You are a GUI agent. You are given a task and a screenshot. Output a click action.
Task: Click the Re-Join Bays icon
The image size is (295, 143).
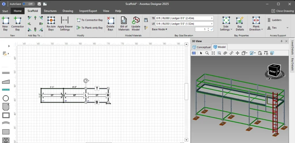tap(51, 21)
